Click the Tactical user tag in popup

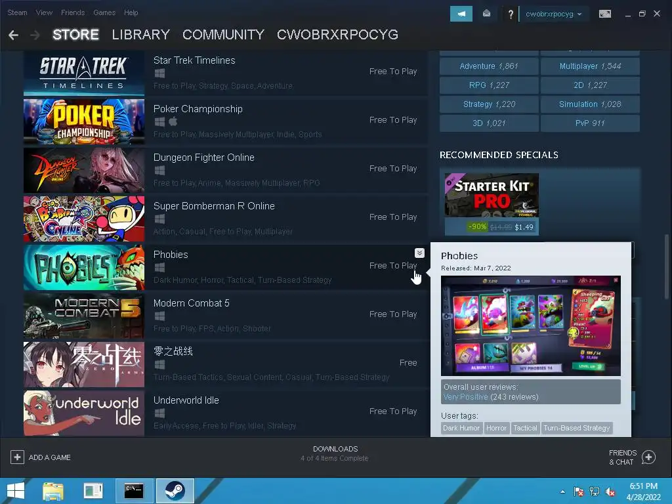pos(525,428)
